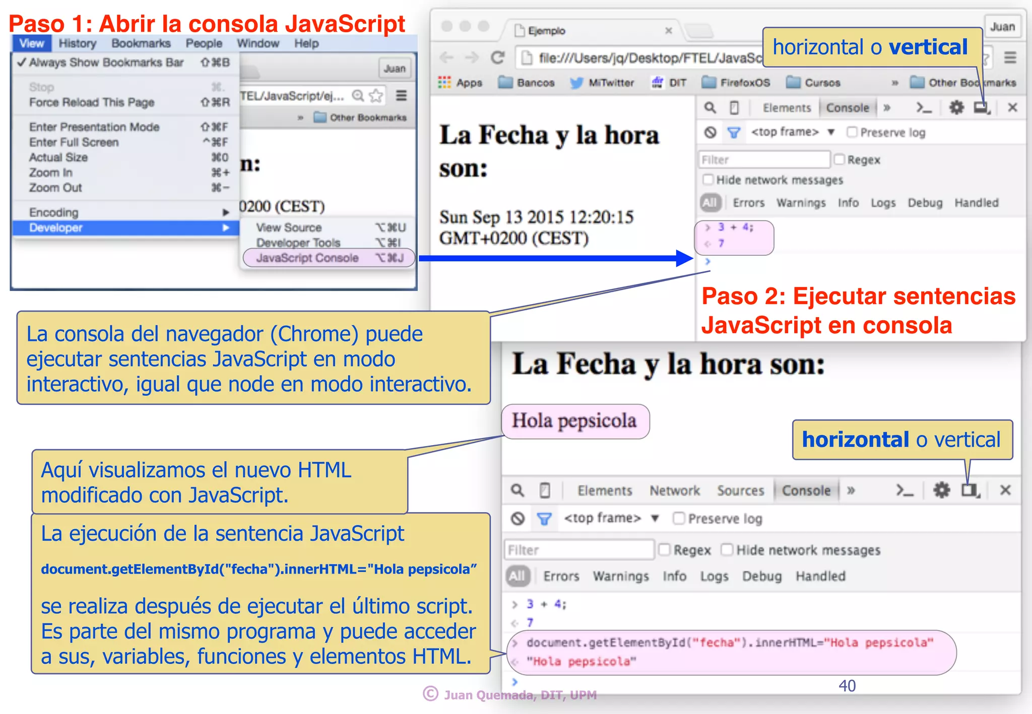
Task: Open the settings gear in the lower DevTools
Action: [941, 490]
